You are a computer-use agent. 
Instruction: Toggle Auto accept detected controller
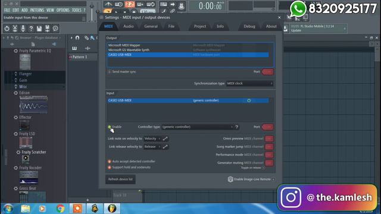pyautogui.click(x=132, y=161)
